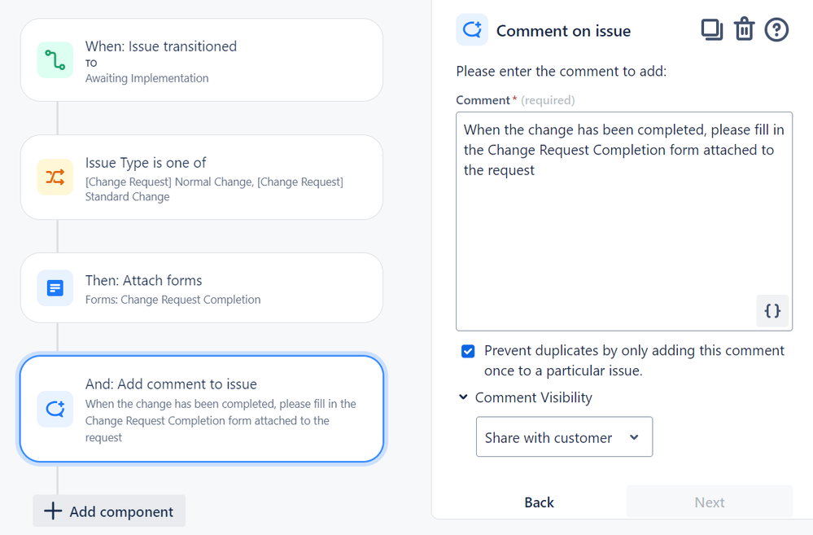The width and height of the screenshot is (813, 535).
Task: Insert a smart value using the {} icon
Action: point(771,310)
